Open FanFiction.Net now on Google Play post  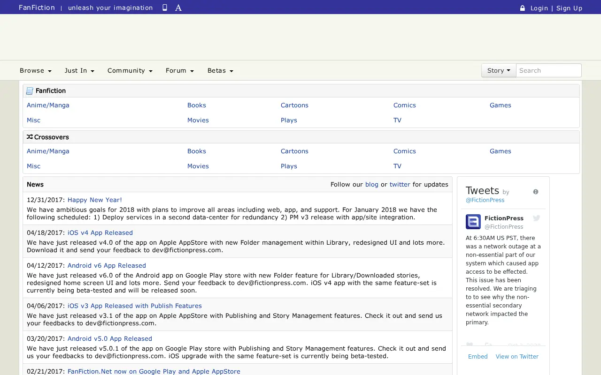coord(154,371)
